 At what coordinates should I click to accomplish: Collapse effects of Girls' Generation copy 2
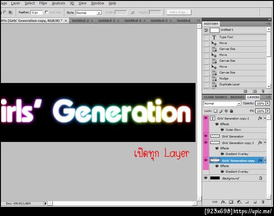click(x=265, y=118)
